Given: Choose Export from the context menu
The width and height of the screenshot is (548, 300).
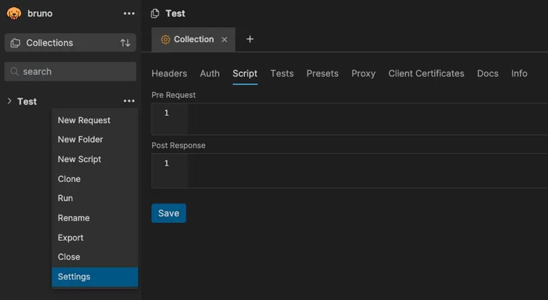Looking at the screenshot, I should pos(70,237).
